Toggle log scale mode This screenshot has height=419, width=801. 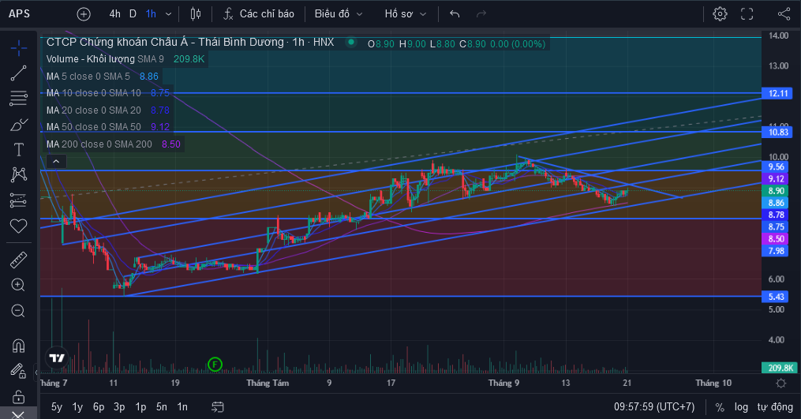[741, 406]
